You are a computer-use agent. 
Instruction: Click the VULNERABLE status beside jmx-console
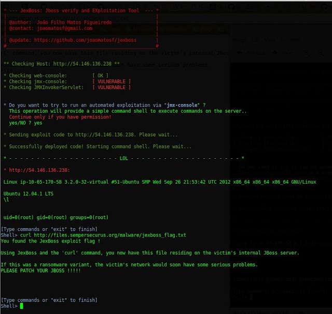click(x=112, y=82)
